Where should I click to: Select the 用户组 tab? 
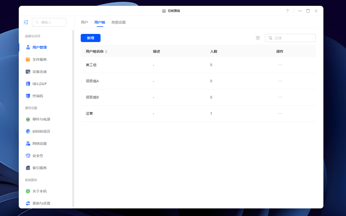[x=100, y=22]
